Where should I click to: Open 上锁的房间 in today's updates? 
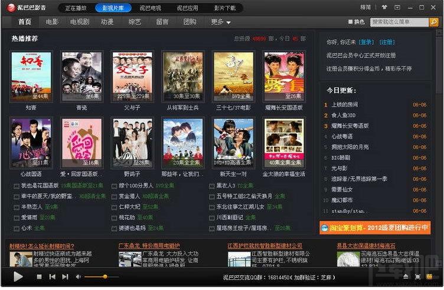(x=345, y=104)
